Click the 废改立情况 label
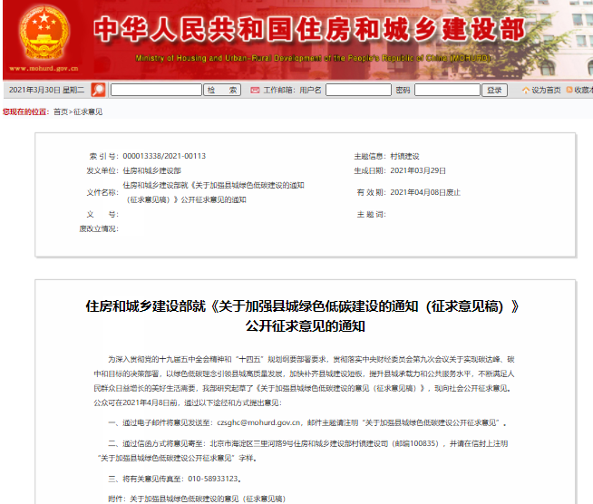Screen dimensions: 593x504 (x=99, y=229)
